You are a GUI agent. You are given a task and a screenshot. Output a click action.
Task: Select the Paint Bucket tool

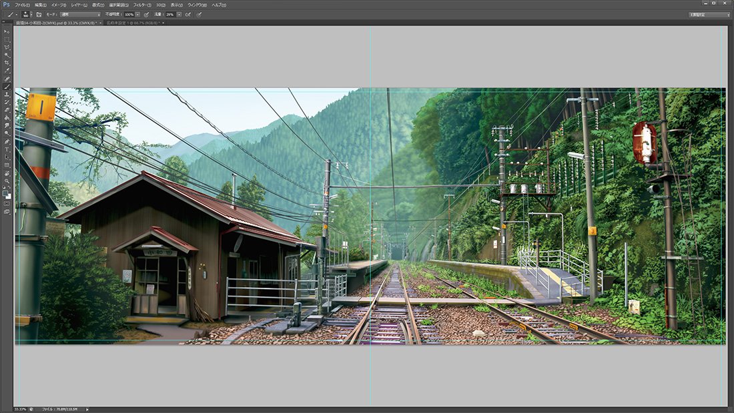[7, 117]
